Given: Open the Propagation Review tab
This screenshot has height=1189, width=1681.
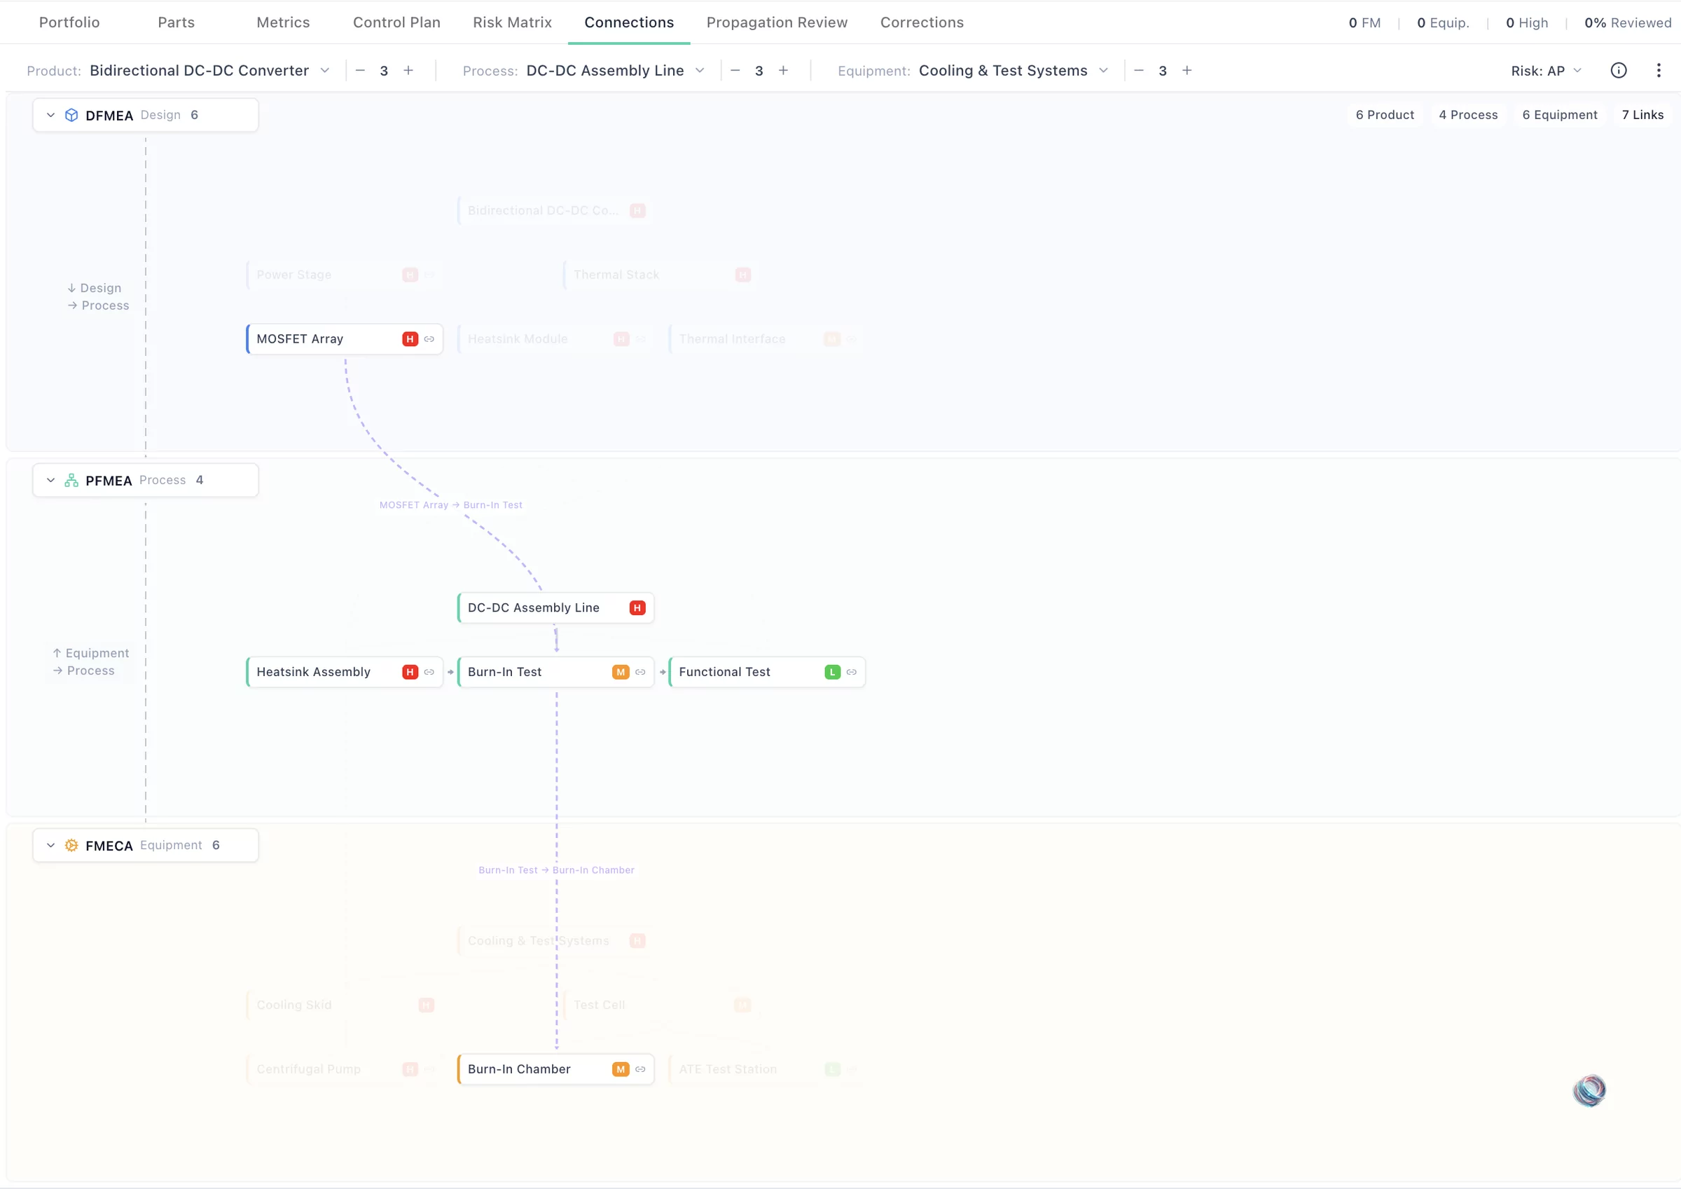Looking at the screenshot, I should (777, 22).
